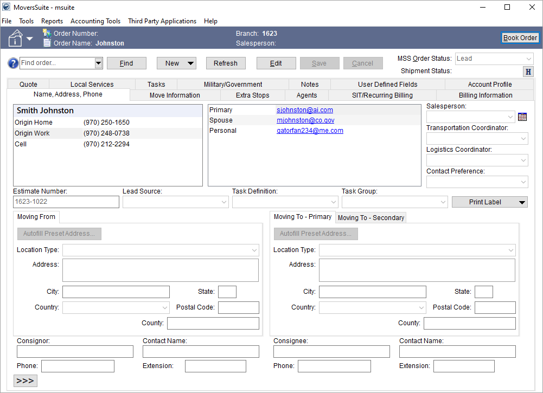Click the Order Name icon in header
The height and width of the screenshot is (393, 543).
tap(47, 43)
